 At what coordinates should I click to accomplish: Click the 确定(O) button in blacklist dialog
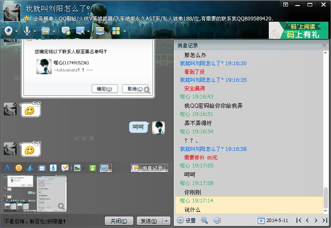pos(104,89)
